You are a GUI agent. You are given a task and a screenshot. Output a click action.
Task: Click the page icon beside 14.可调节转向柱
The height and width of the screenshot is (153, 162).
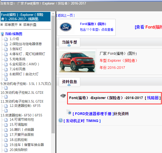click(6, 120)
